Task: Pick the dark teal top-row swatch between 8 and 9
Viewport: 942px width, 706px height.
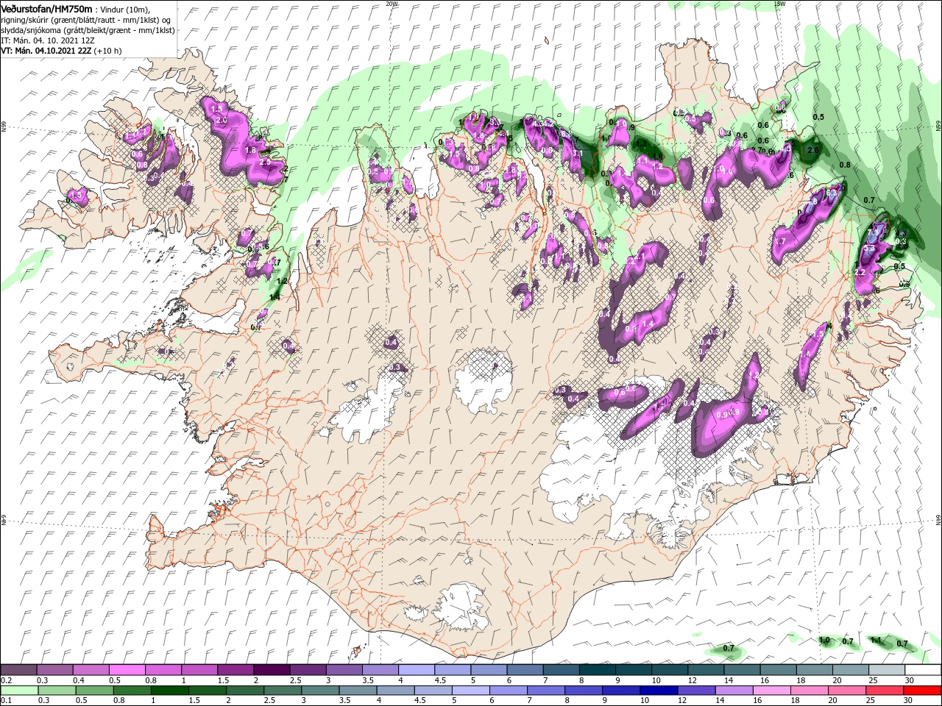Action: tap(598, 670)
